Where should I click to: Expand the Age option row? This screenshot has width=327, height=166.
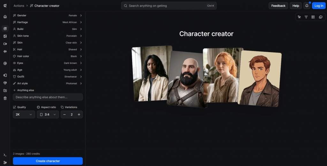(48, 70)
